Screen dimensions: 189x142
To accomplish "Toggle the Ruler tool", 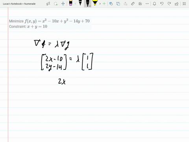I will [x=133, y=4].
